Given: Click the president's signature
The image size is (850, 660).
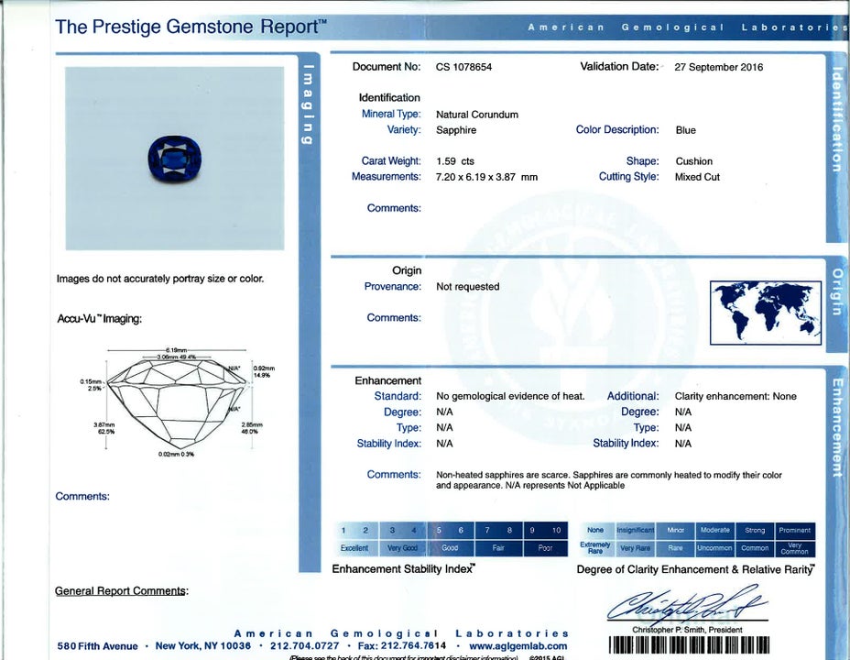Looking at the screenshot, I should (x=687, y=605).
